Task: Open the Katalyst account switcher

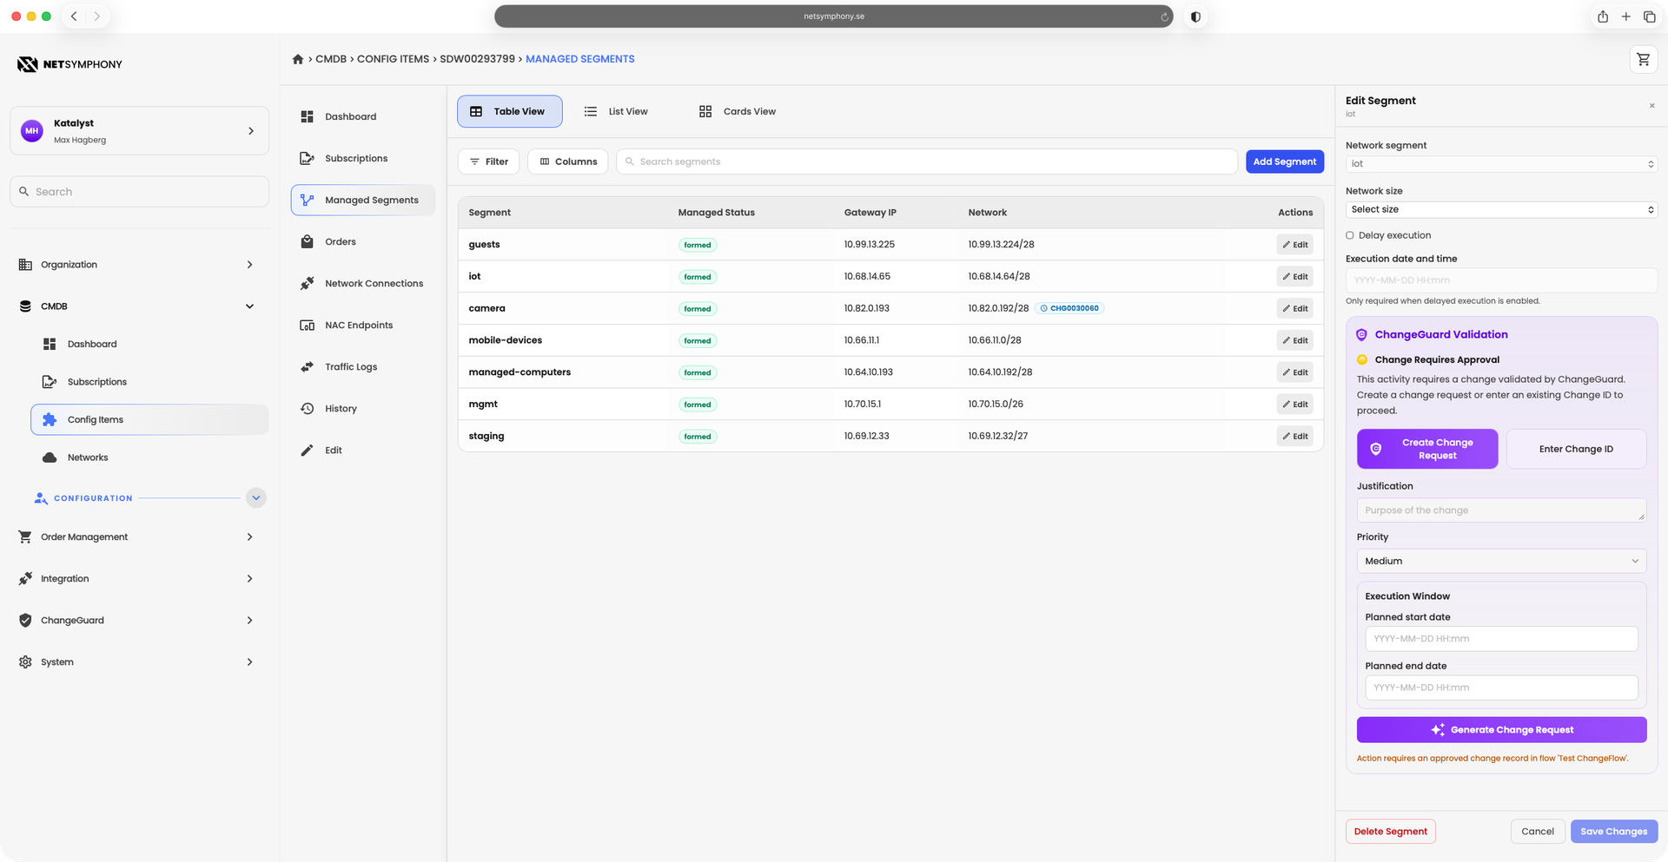Action: (x=140, y=131)
